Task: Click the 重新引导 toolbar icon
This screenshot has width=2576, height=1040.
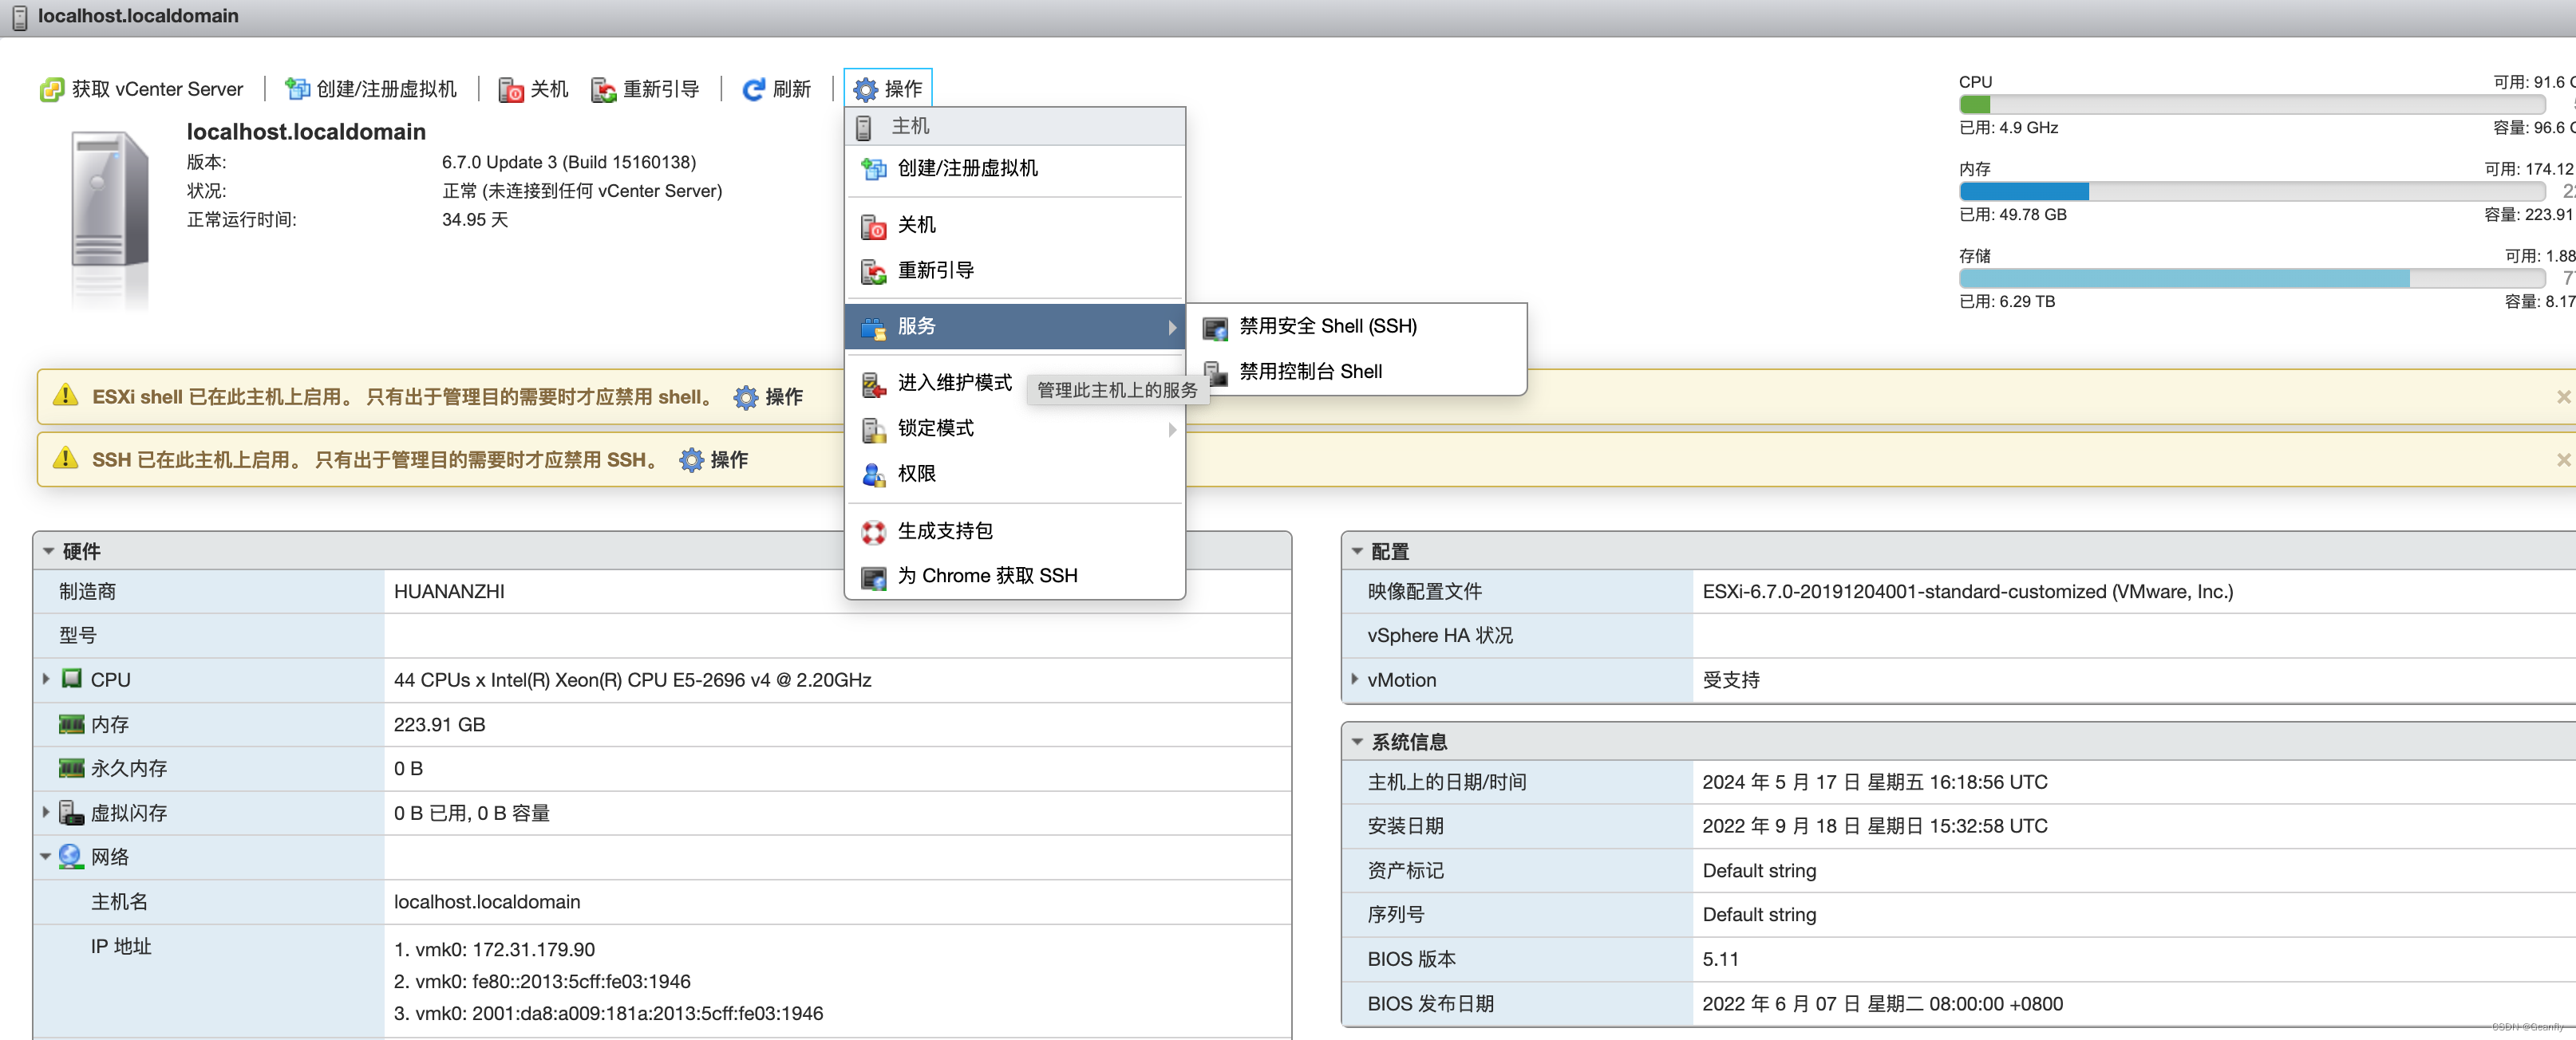Action: (x=603, y=89)
